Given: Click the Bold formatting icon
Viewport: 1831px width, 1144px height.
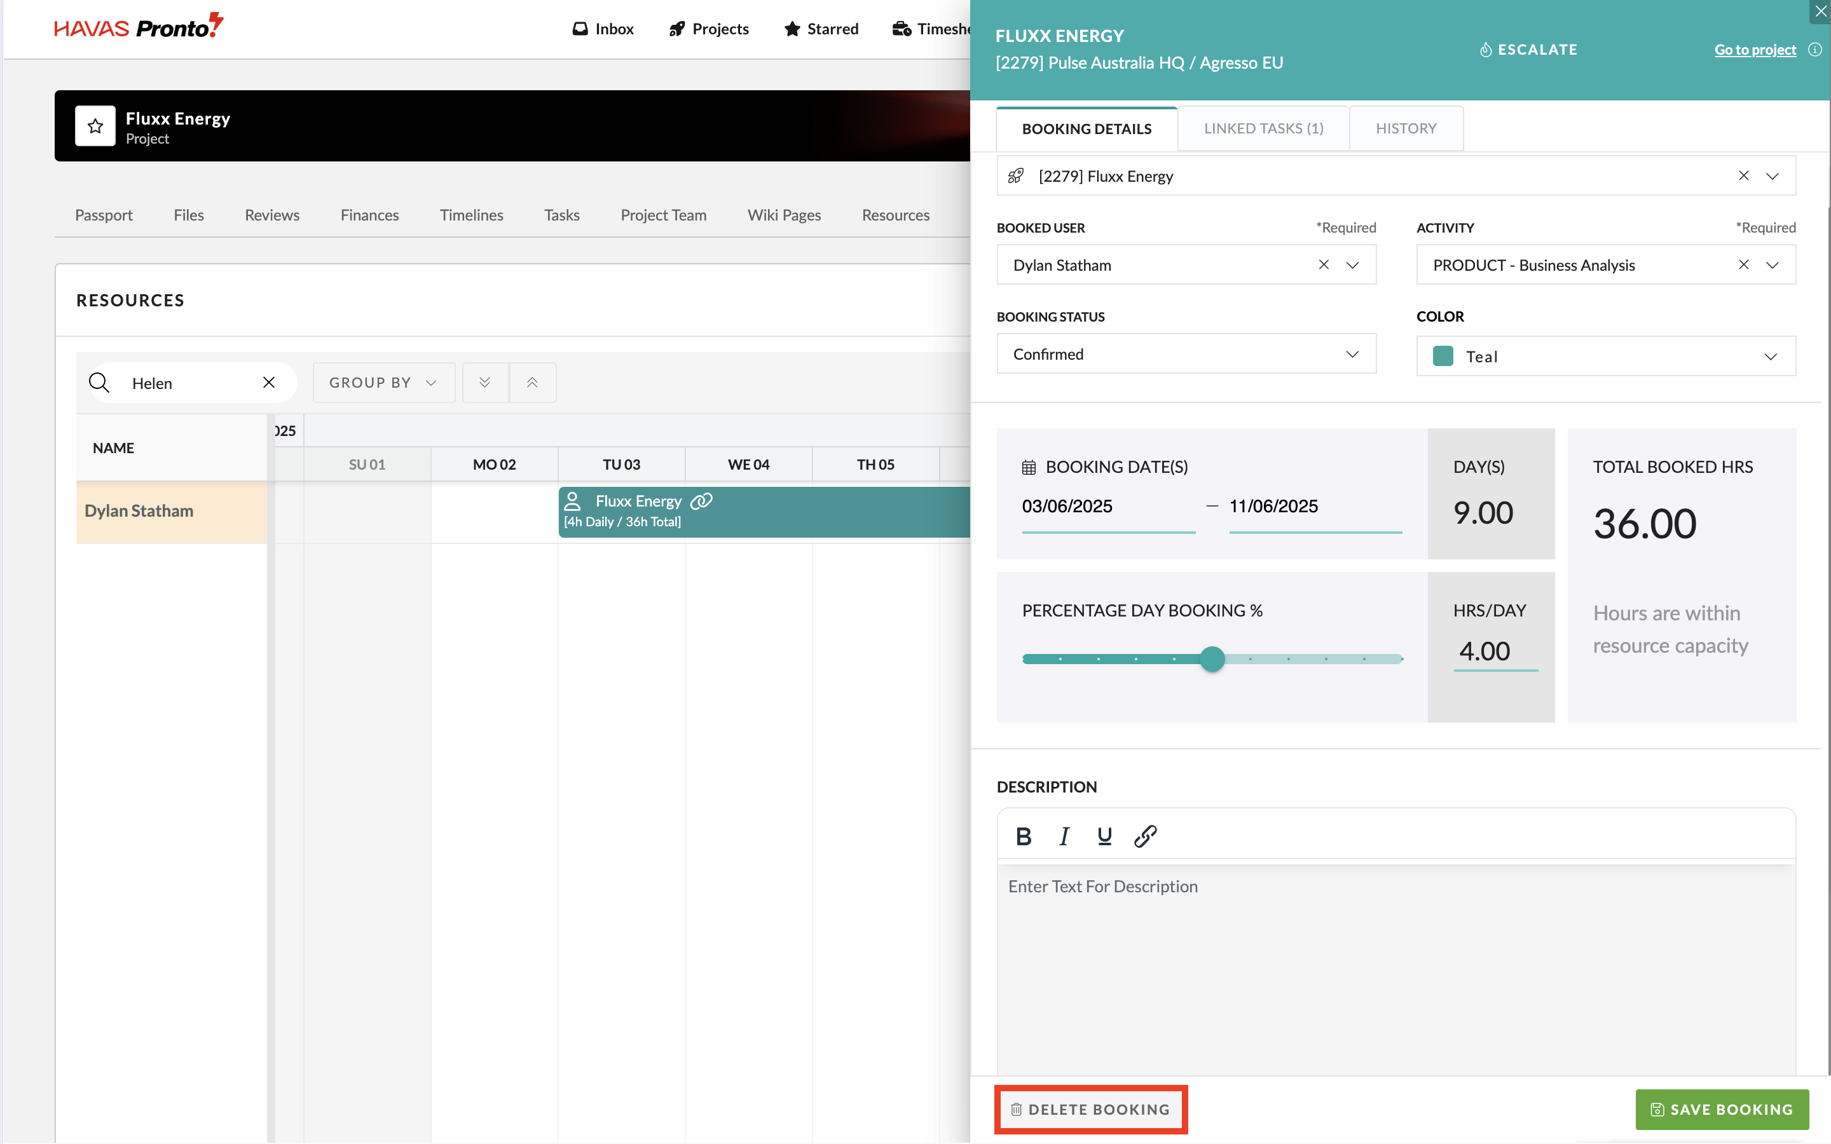Looking at the screenshot, I should (1023, 836).
